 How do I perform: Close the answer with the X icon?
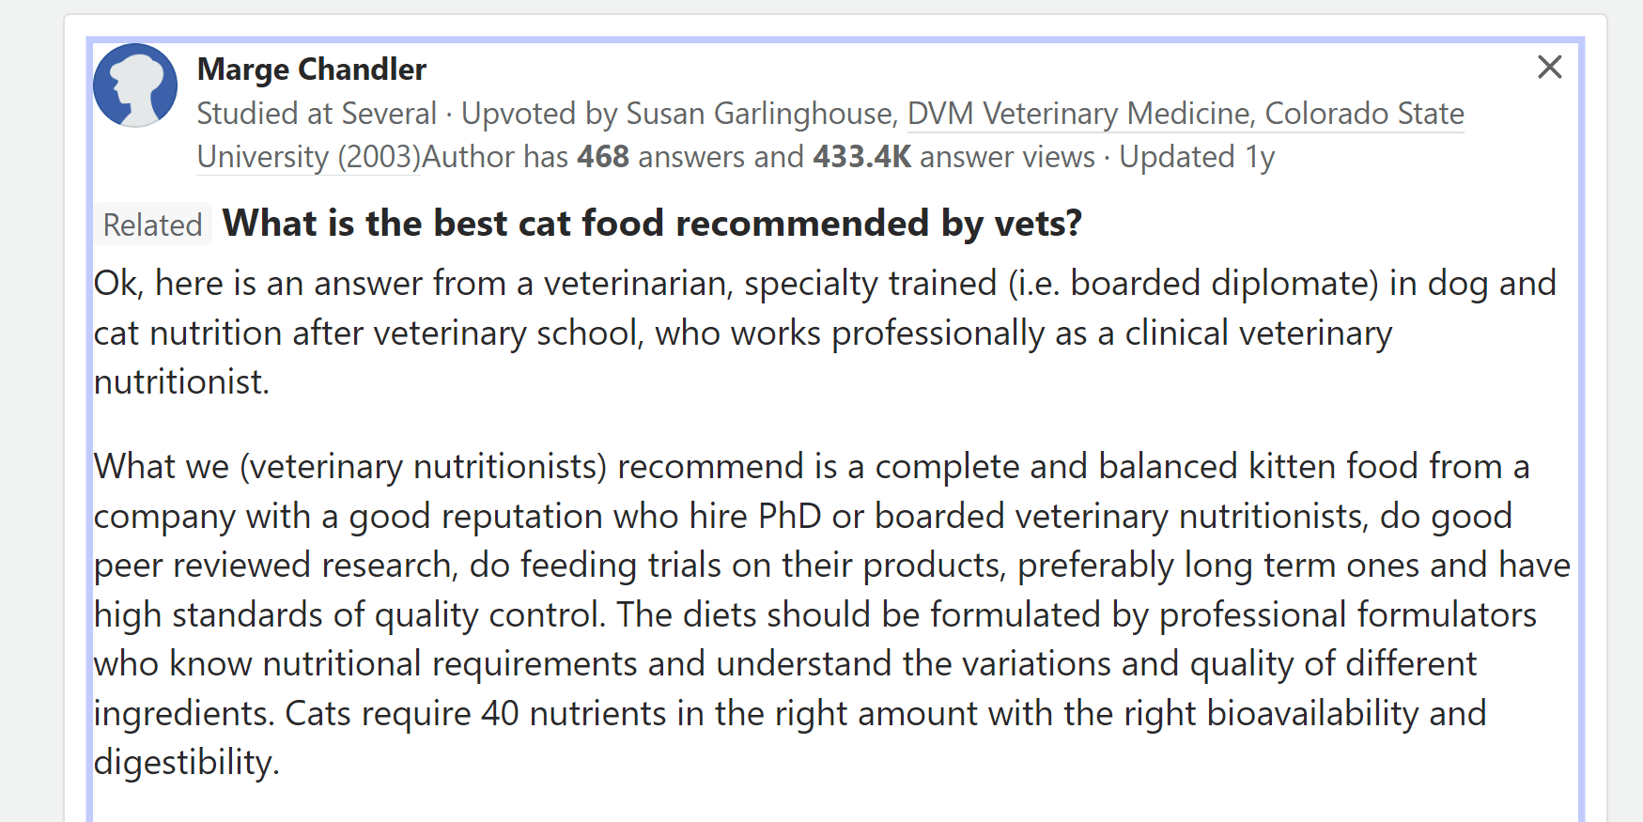[1549, 68]
